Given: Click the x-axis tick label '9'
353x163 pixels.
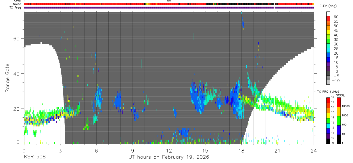Looking at the screenshot, I should (x=133, y=150).
